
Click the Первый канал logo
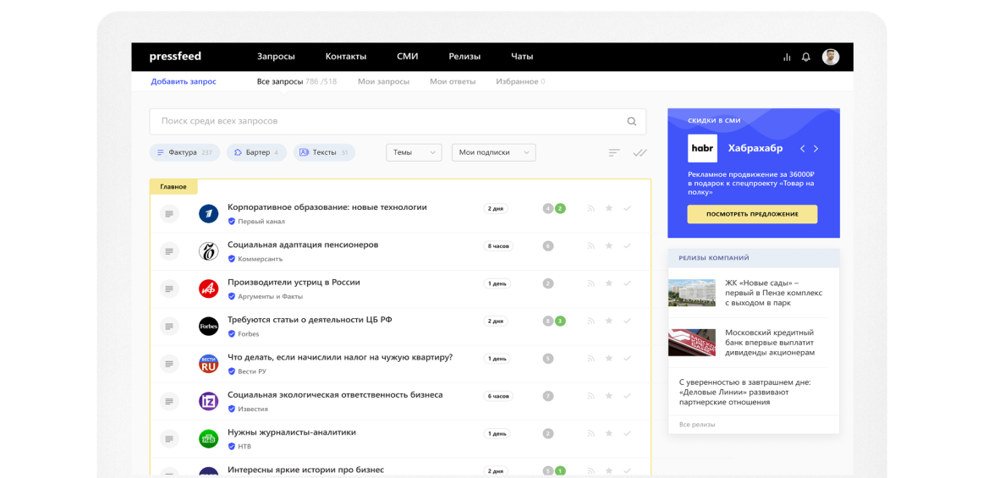point(208,214)
